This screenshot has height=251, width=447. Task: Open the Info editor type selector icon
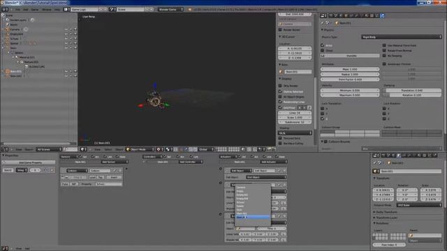coord(5,9)
